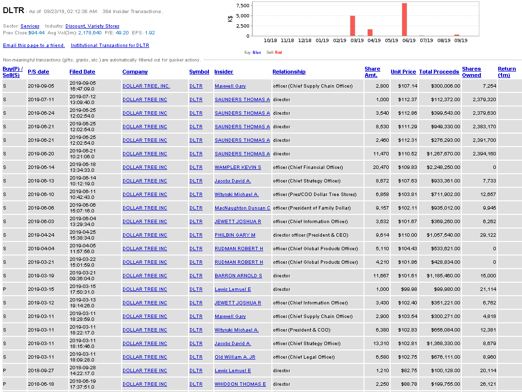The image size is (522, 392).
Task: Sort by Unit Price column header
Action: click(403, 72)
